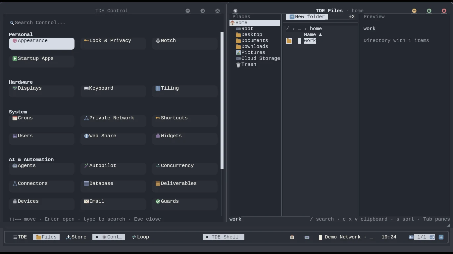The width and height of the screenshot is (453, 254).
Task: Open the robot assistant tray icon
Action: pos(307,237)
